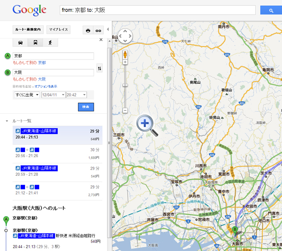This screenshot has height=251, width=282.
Task: Click 京都駅(京都) step with circle marker
Action: click(25, 230)
